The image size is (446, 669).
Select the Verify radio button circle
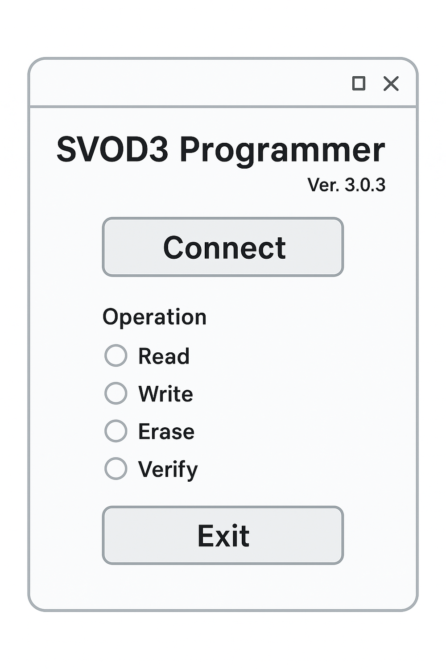point(116,468)
